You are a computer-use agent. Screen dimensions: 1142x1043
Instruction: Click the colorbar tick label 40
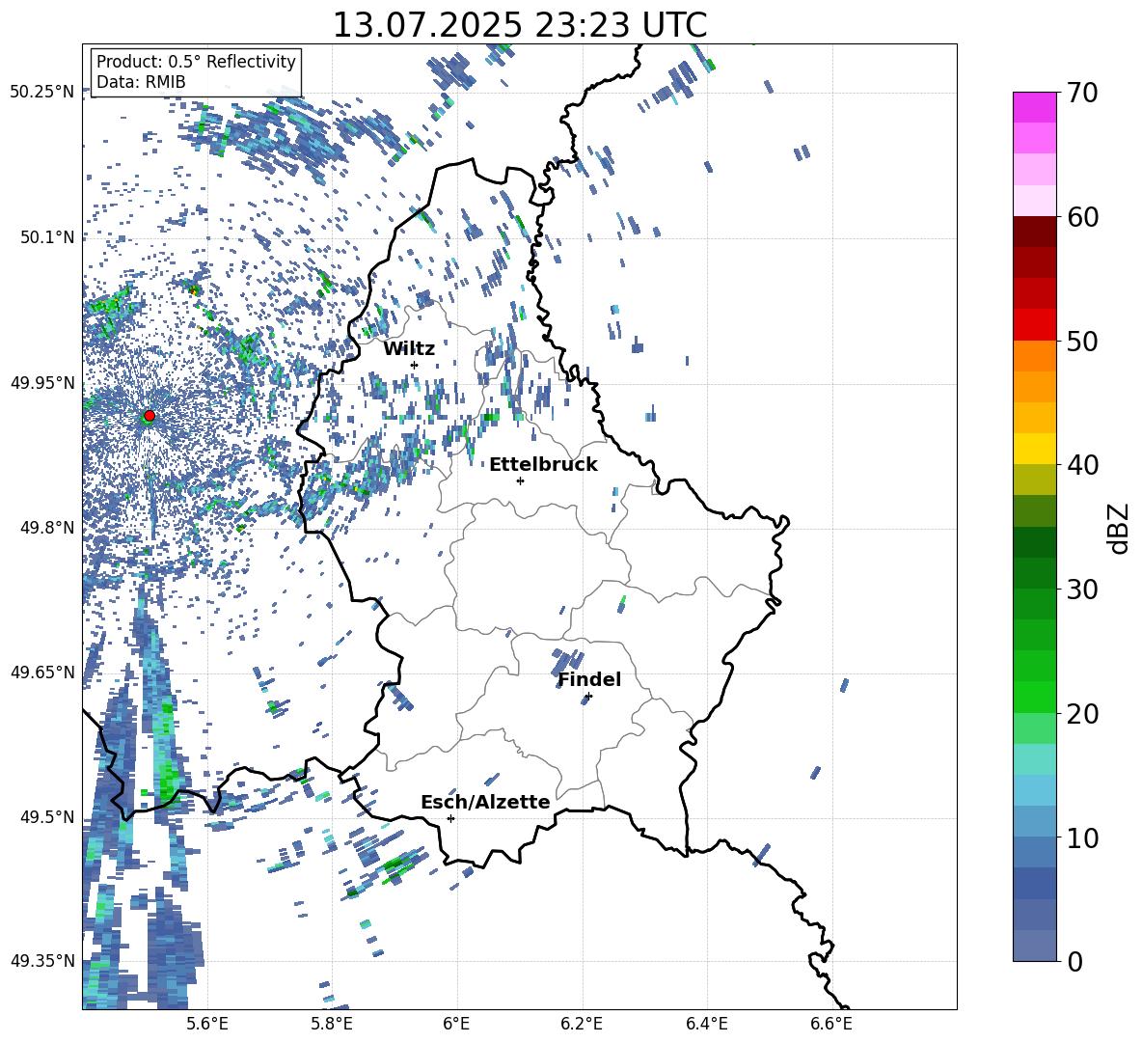coord(1082,465)
